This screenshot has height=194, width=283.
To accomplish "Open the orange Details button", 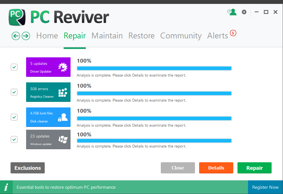I will 216,168.
